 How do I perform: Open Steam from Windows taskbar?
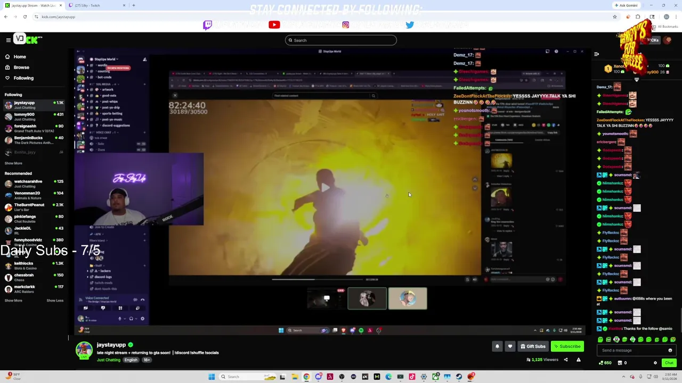(x=459, y=377)
